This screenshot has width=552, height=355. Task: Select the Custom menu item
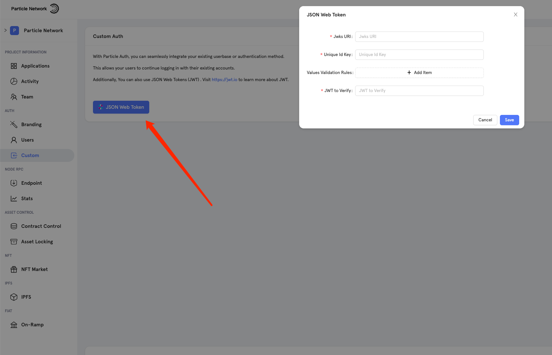37,155
